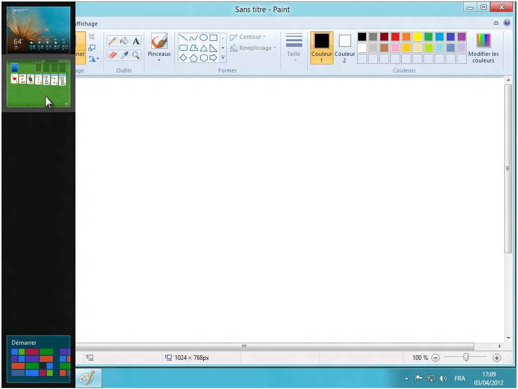Collapse the ribbon using the chevron arrow

coord(496,23)
